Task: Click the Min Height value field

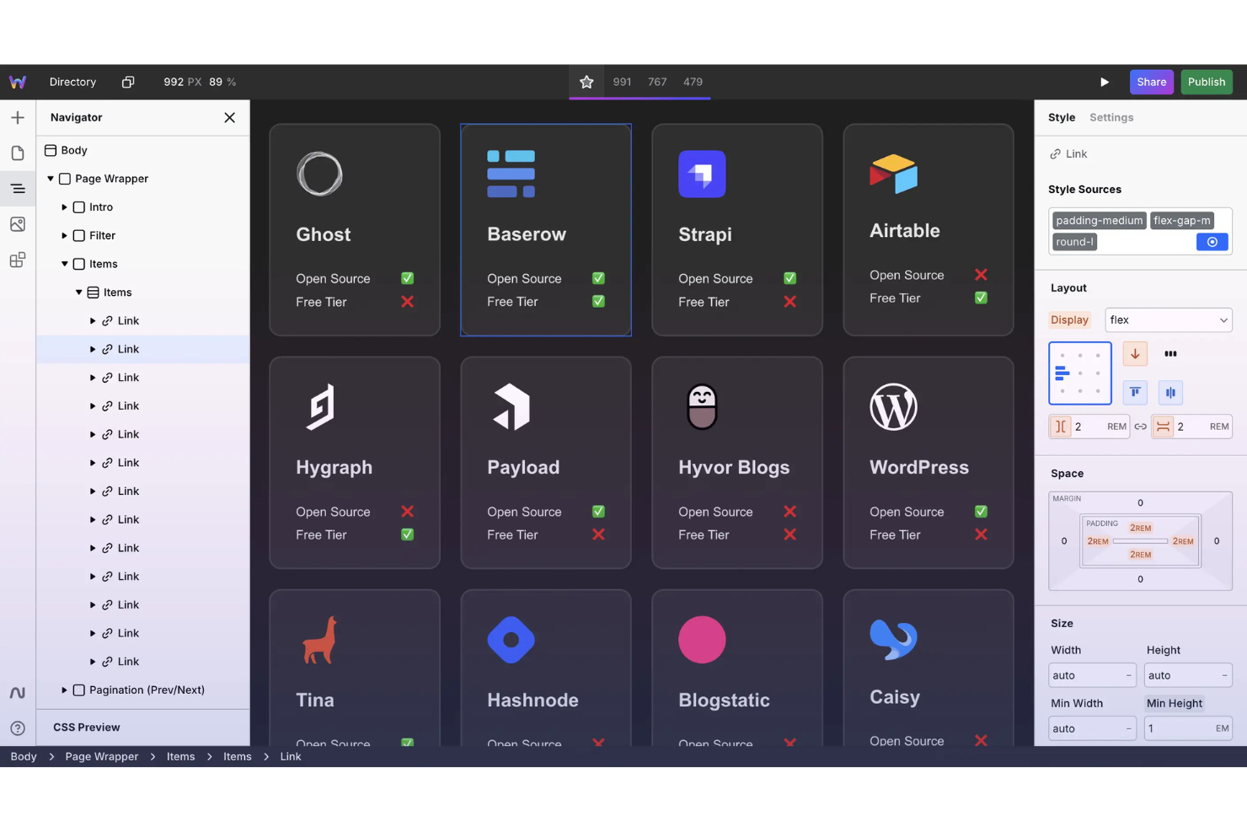Action: (1188, 728)
